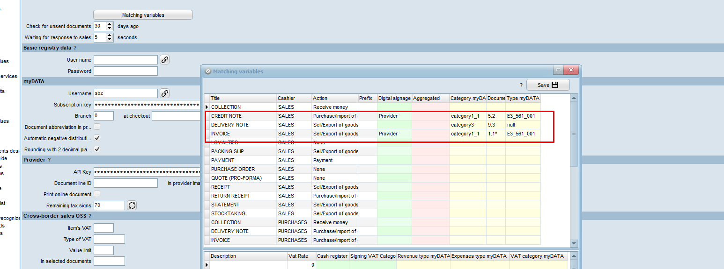Focus the Password input field
The image size is (724, 269).
(126, 71)
